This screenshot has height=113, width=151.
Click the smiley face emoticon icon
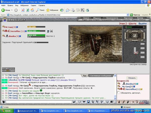click(x=107, y=102)
